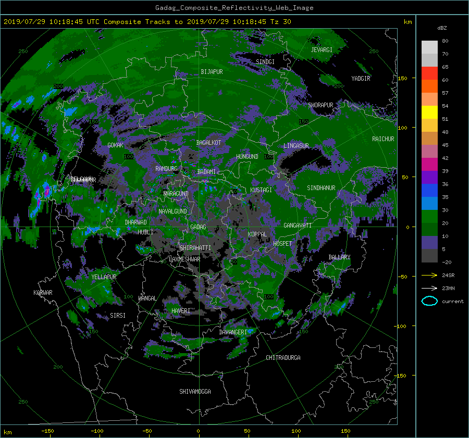Viewport: 469px width, 438px height.
Task: Click the yellow 51–54 dBZ color swatch
Action: pos(429,112)
